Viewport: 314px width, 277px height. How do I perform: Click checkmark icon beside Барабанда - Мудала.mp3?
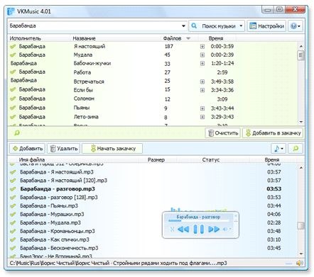(13, 223)
